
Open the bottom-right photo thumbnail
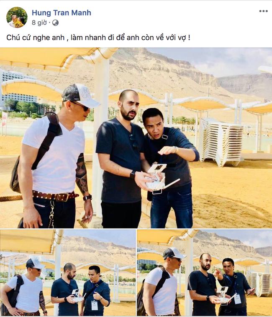point(205,273)
